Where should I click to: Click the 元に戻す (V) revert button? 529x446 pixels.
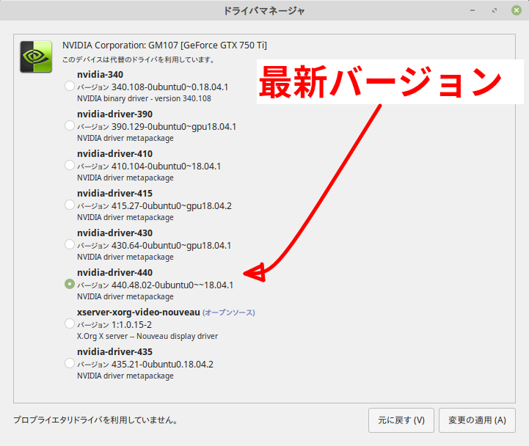point(401,420)
